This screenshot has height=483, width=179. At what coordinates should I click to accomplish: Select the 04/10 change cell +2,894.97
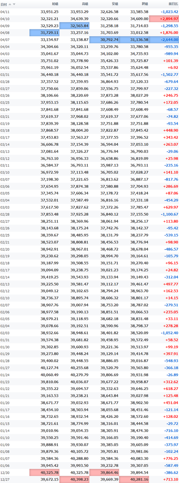coord(164,19)
